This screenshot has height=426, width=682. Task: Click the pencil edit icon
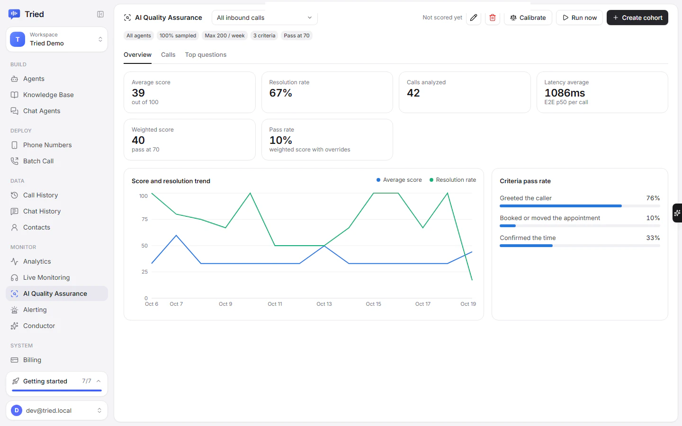(x=474, y=18)
